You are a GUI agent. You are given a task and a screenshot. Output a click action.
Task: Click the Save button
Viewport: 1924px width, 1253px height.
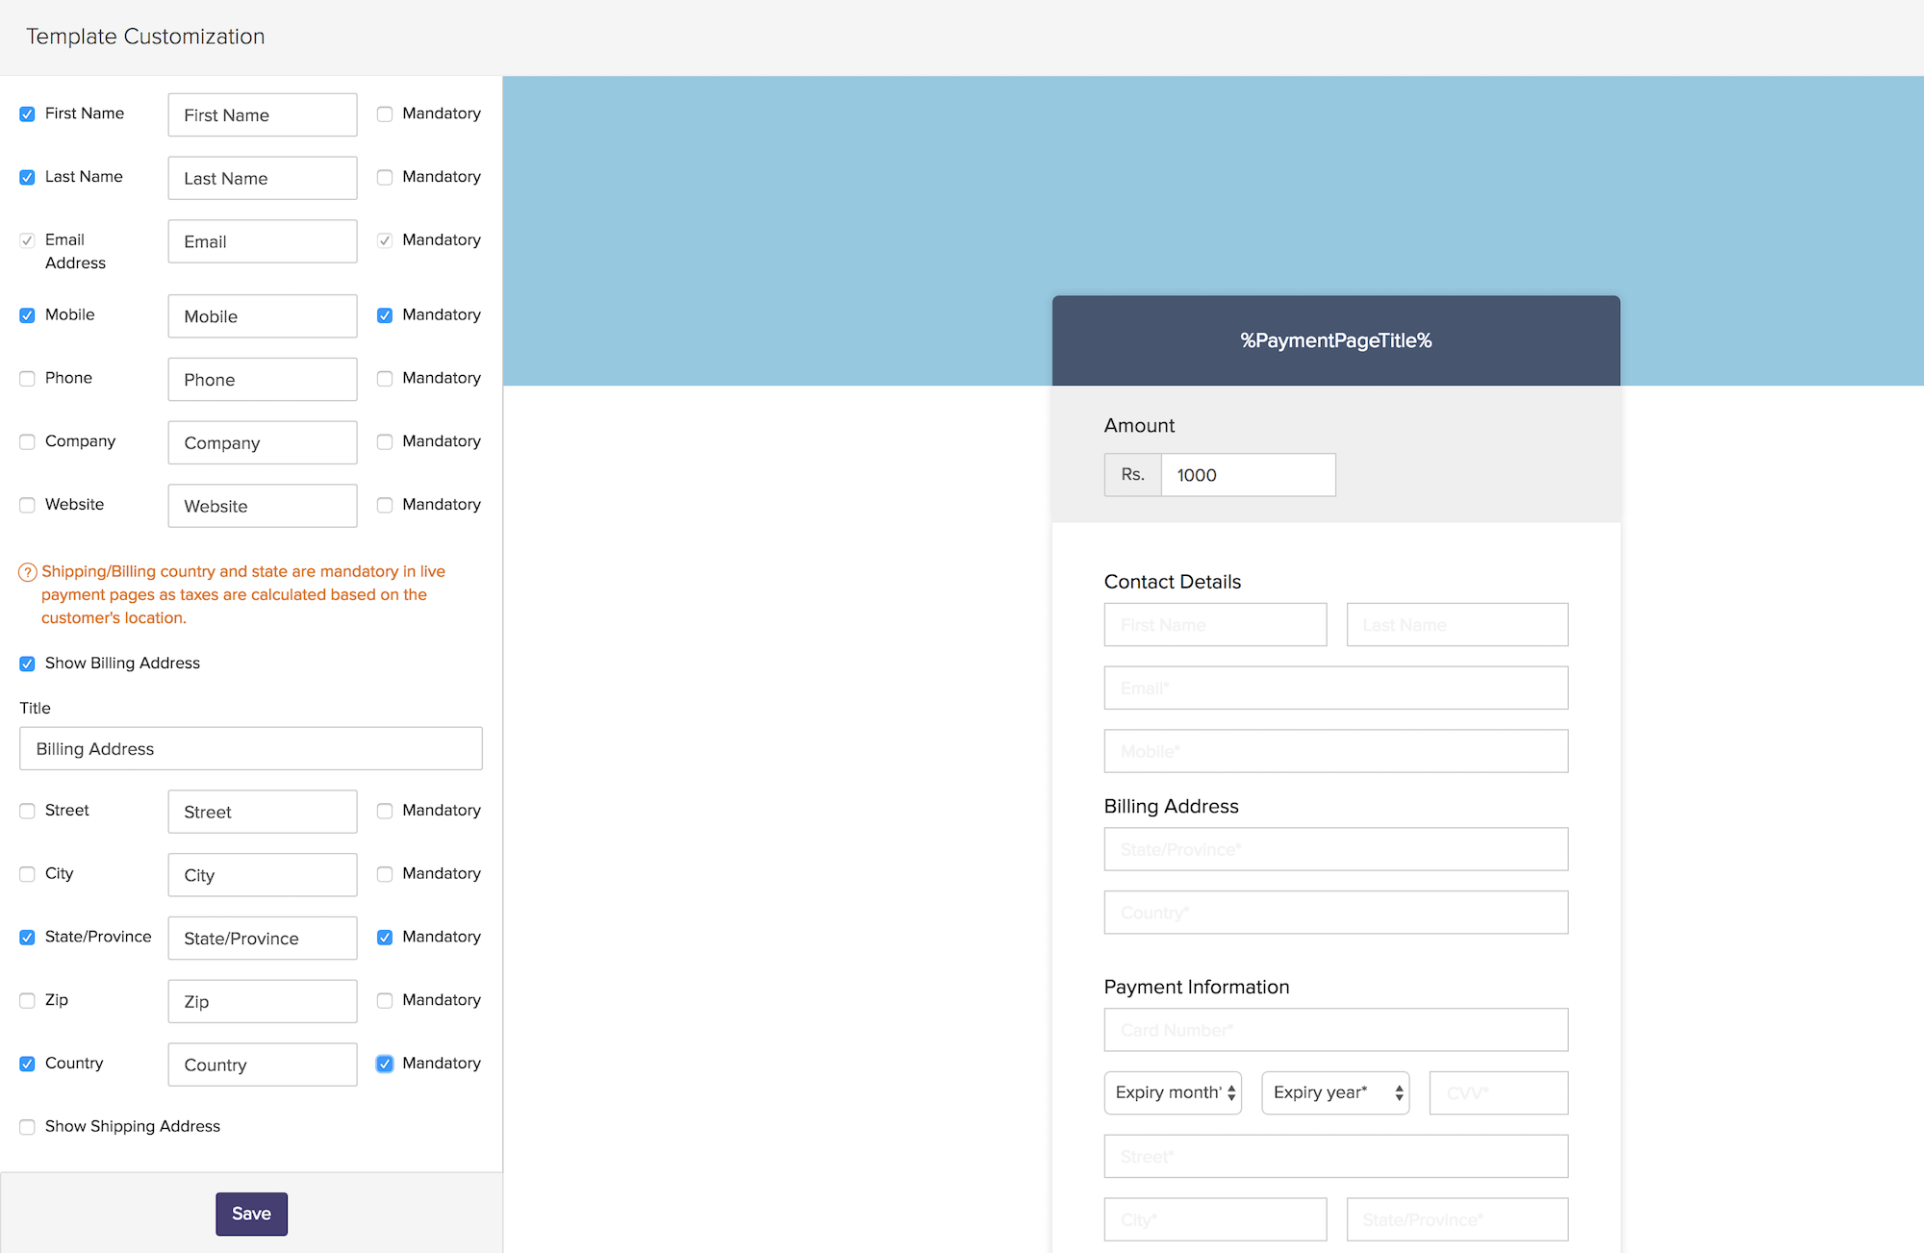[251, 1214]
